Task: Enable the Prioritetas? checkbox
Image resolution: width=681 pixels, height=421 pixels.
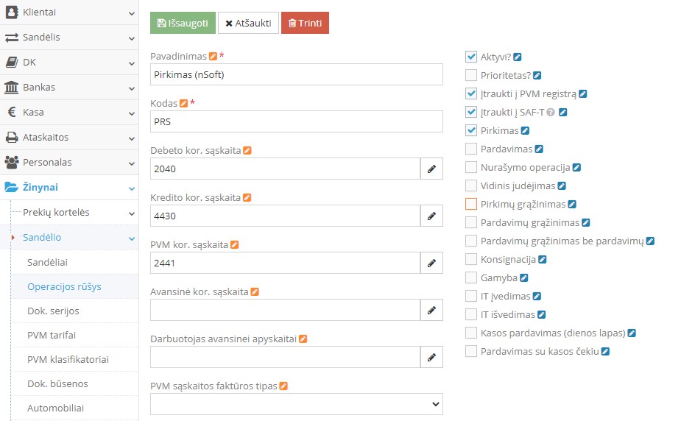Action: coord(471,75)
